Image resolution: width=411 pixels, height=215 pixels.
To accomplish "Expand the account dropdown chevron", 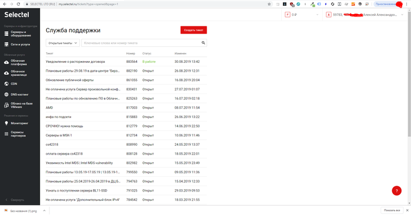I will [x=402, y=15].
